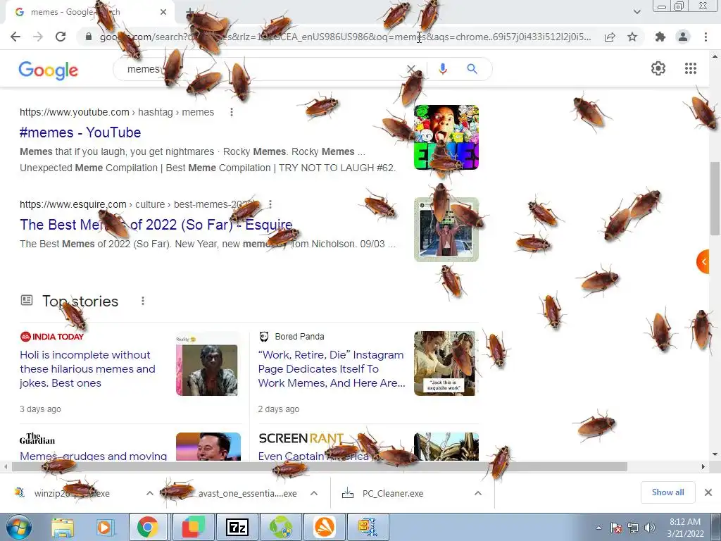Open the #memes - YouTube result
Screen dimensions: 721x541
pos(80,132)
